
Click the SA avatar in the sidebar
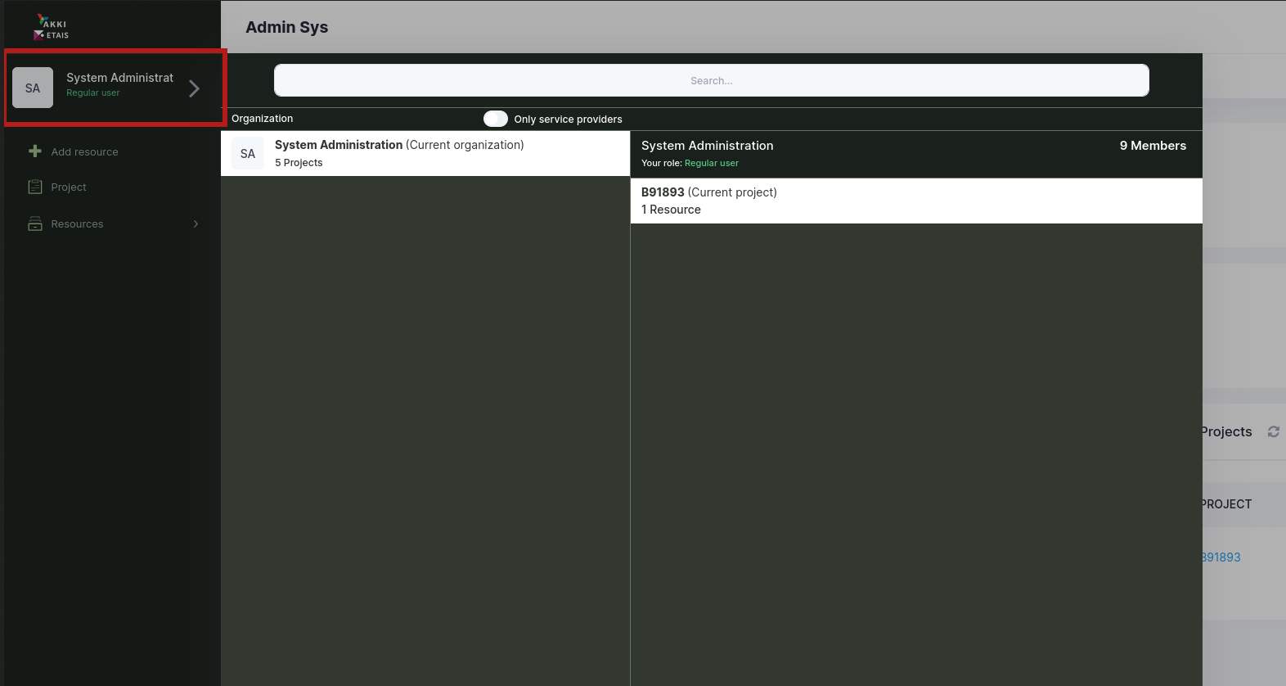33,88
